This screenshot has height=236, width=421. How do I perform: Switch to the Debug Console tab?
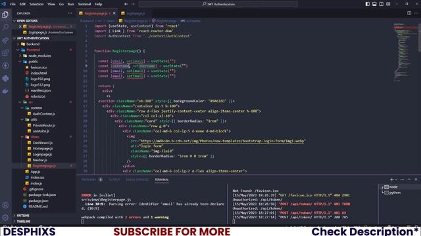tap(137, 180)
